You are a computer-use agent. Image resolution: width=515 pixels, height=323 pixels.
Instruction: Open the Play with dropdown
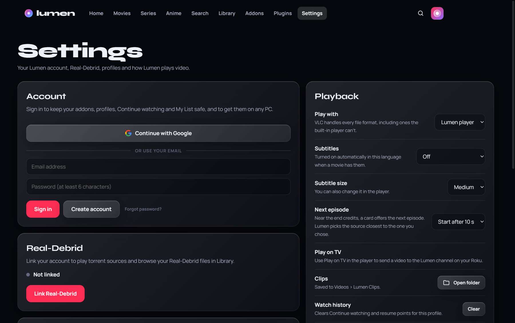point(460,122)
